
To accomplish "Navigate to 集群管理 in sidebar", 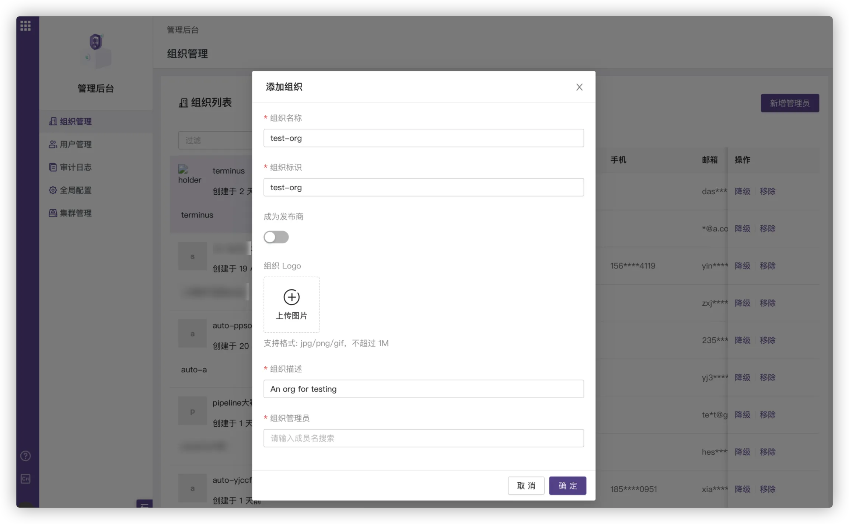I will (x=76, y=213).
